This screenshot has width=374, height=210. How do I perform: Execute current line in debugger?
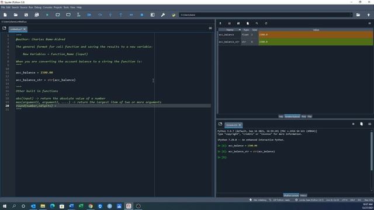[x=100, y=15]
